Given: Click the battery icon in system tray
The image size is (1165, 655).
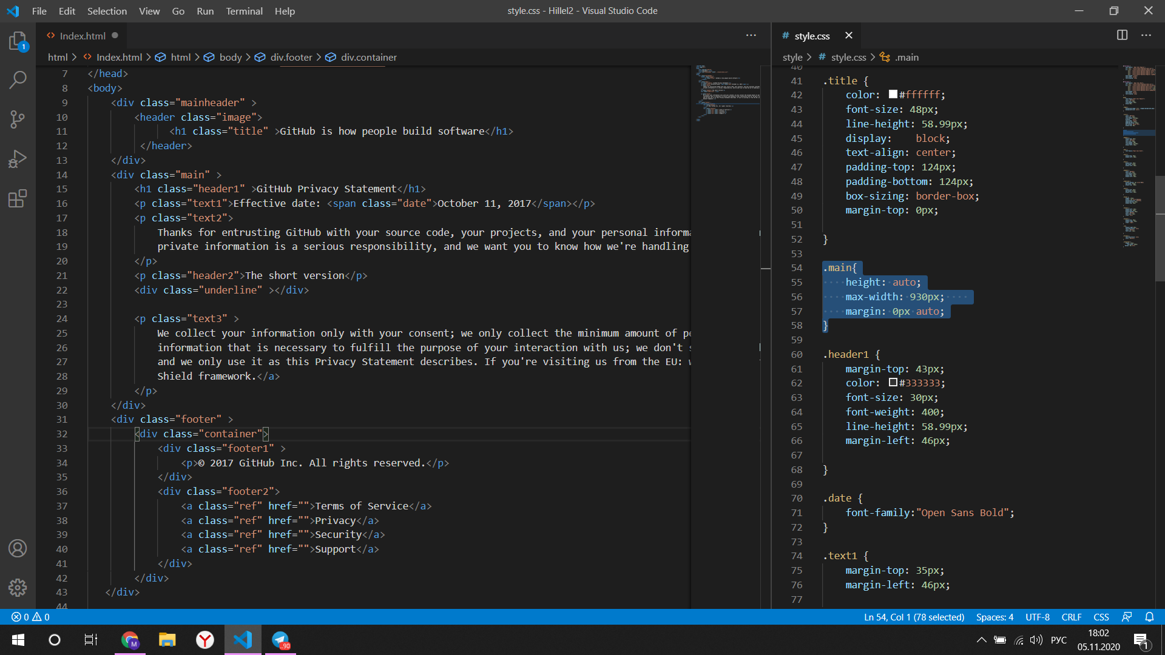Looking at the screenshot, I should pyautogui.click(x=1000, y=640).
